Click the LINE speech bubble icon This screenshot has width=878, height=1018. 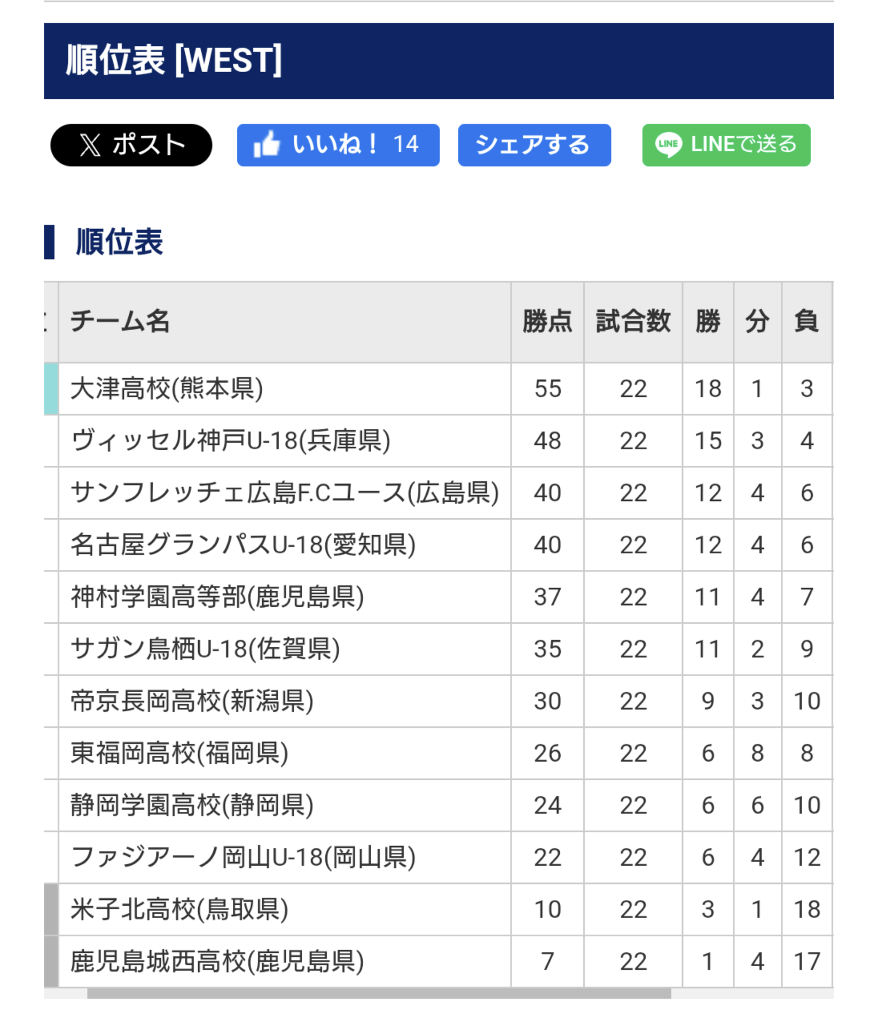668,145
